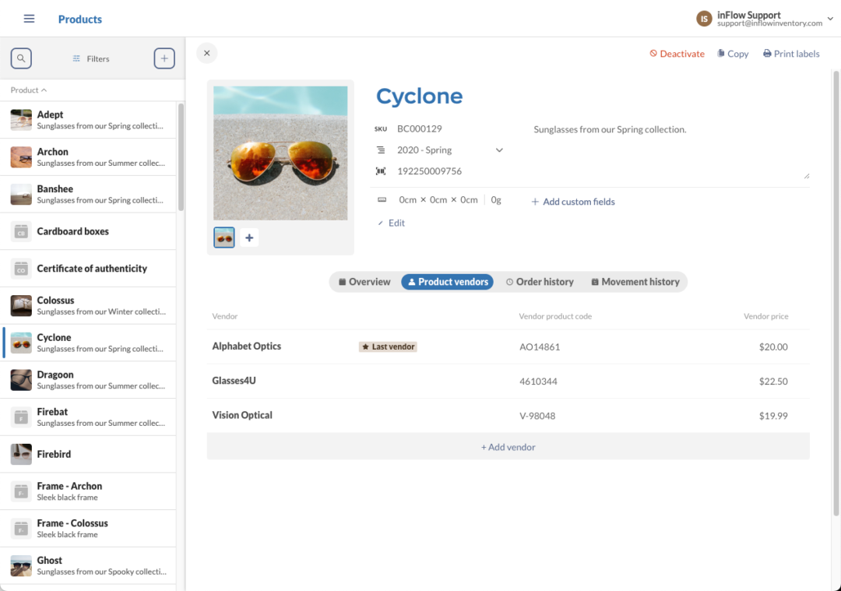Expand the inFlow Support account menu
The image size is (841, 591).
click(x=831, y=18)
